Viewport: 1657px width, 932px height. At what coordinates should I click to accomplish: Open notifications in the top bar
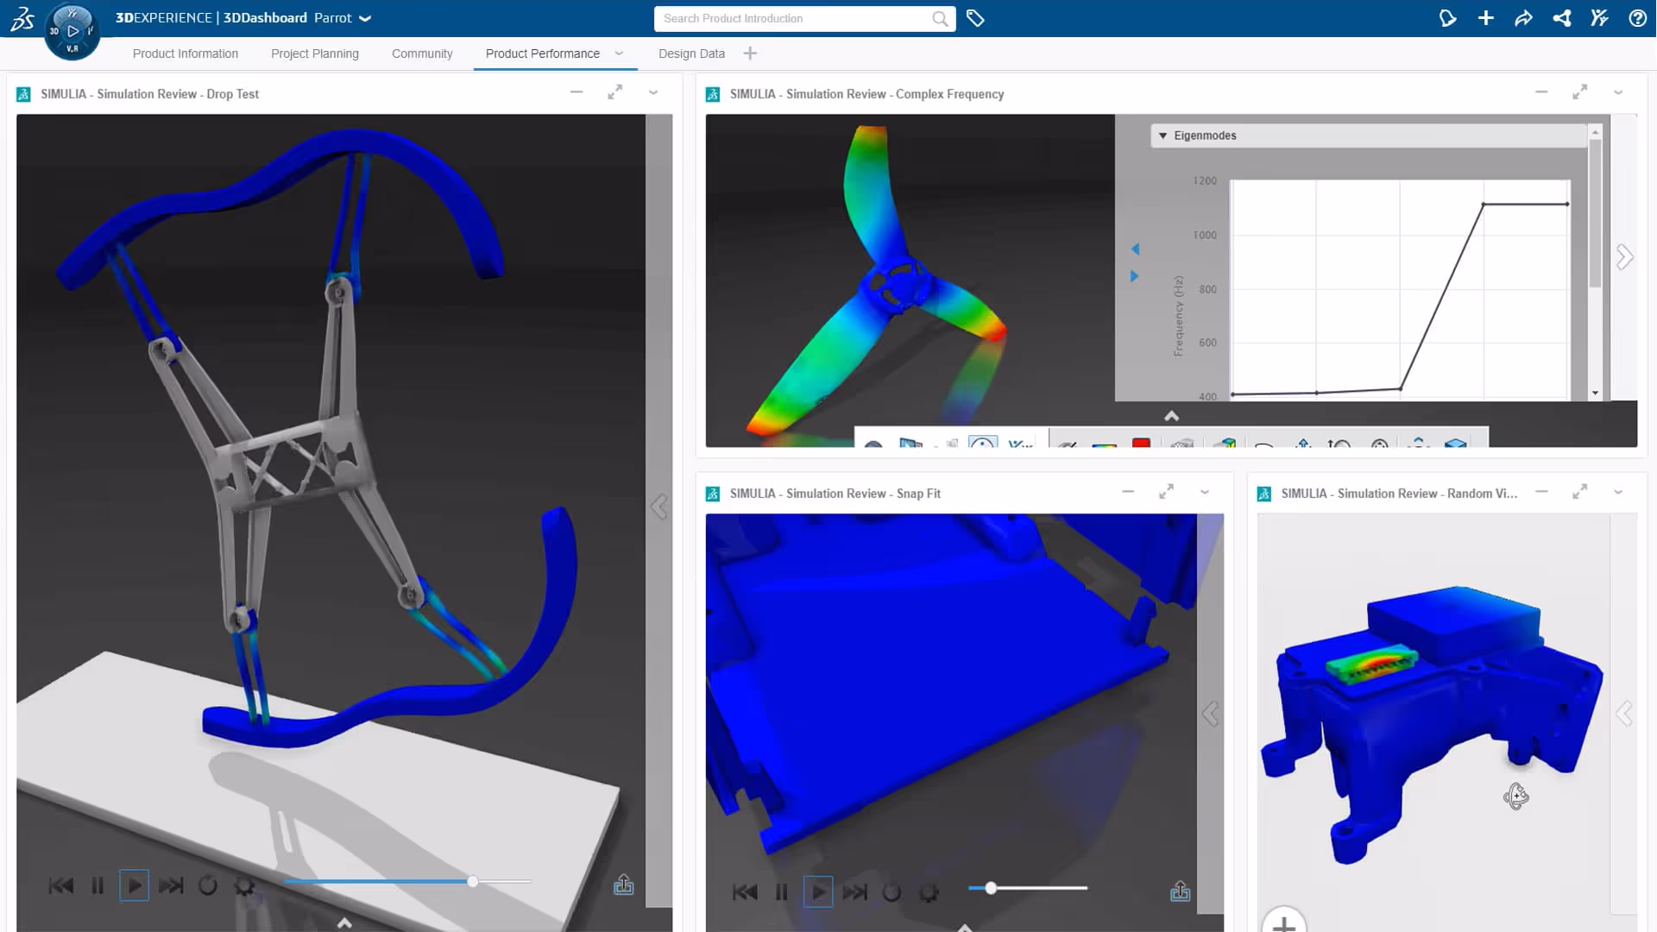[1447, 18]
